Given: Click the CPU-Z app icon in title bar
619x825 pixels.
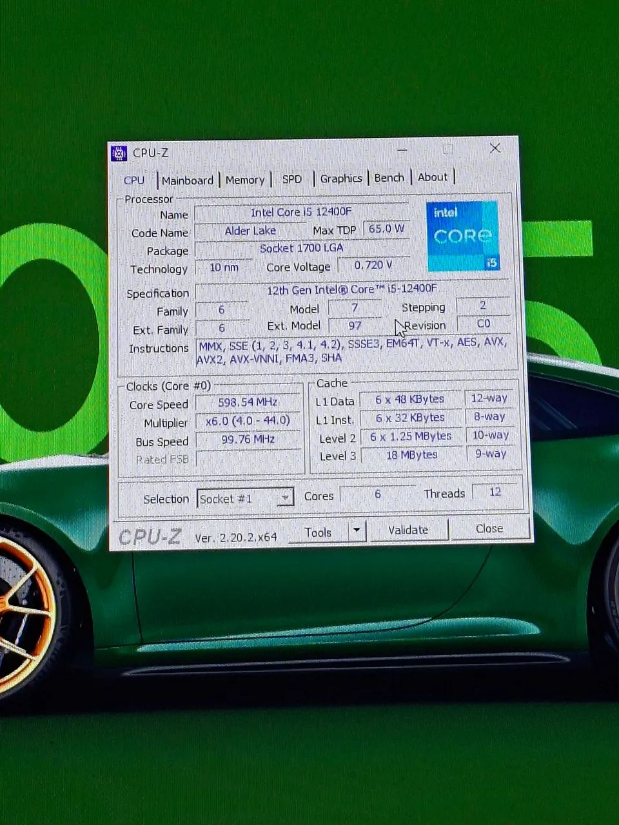Looking at the screenshot, I should click(x=119, y=153).
